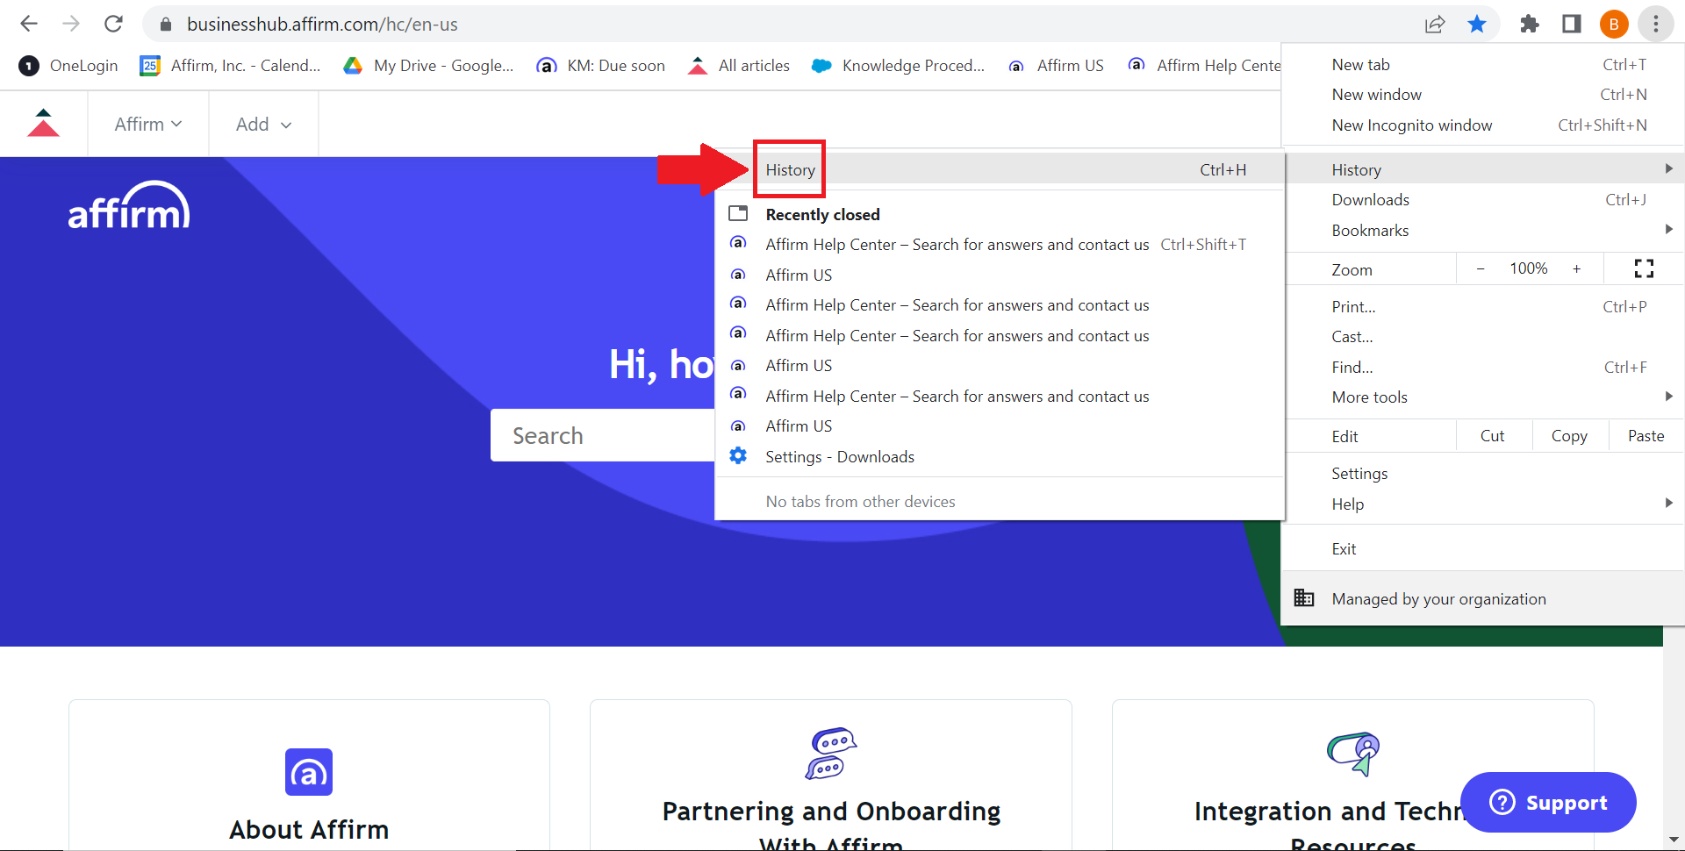Open the Affirm, Inc. Calendar bookmark

pyautogui.click(x=231, y=66)
